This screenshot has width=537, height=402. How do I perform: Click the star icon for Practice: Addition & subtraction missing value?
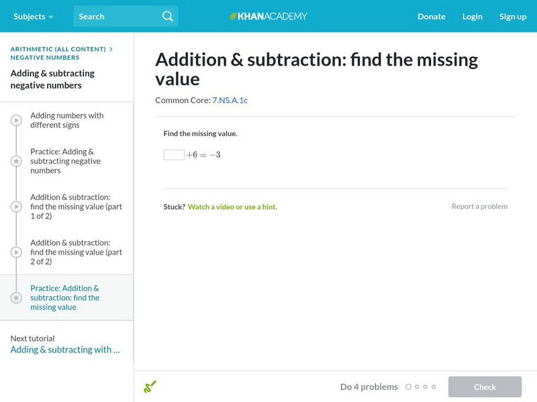16,297
